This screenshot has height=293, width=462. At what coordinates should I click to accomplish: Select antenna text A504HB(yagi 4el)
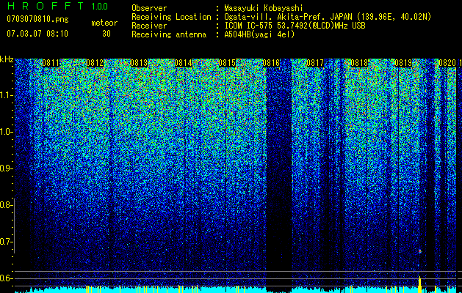(x=259, y=34)
